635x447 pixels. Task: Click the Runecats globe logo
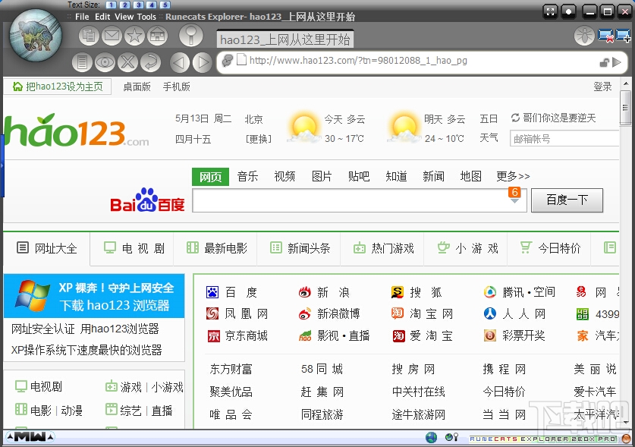(35, 35)
